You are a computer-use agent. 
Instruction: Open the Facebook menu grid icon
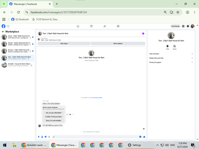point(183,26)
